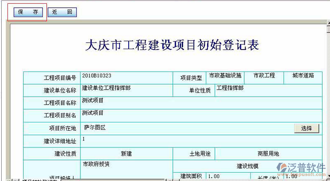This screenshot has width=330, height=181.
Task: Click the 工程项目编号 field showing 2010B10323
Action: (x=126, y=77)
